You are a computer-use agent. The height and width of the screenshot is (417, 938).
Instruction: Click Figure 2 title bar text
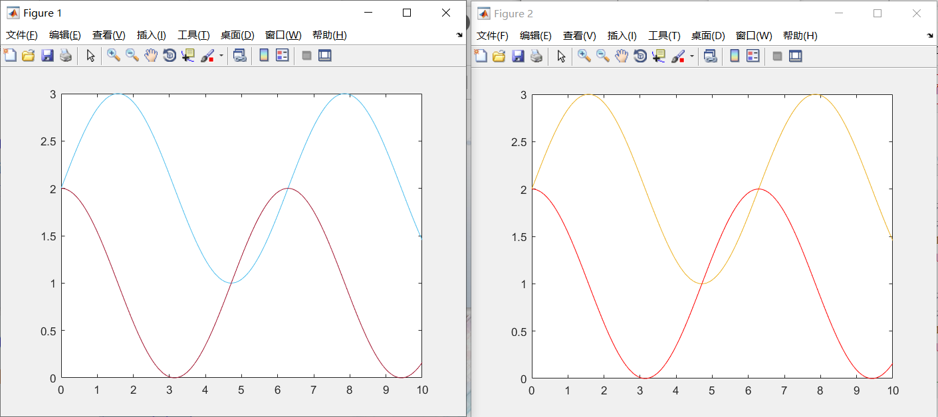(x=513, y=14)
